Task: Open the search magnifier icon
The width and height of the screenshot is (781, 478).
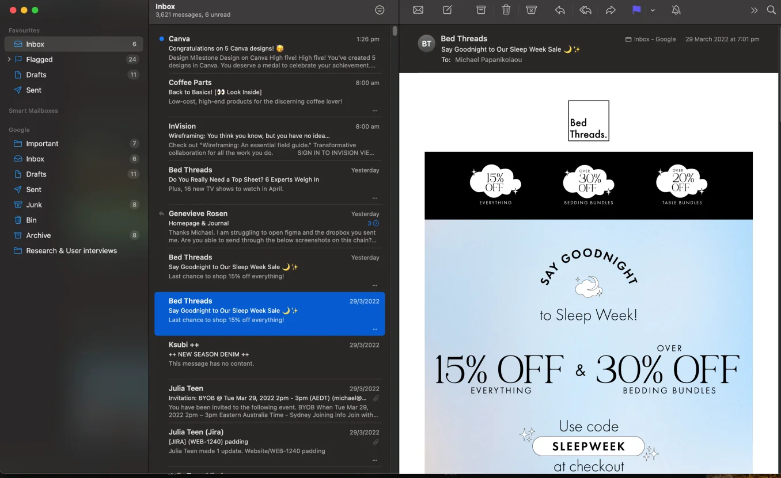Action: click(771, 10)
